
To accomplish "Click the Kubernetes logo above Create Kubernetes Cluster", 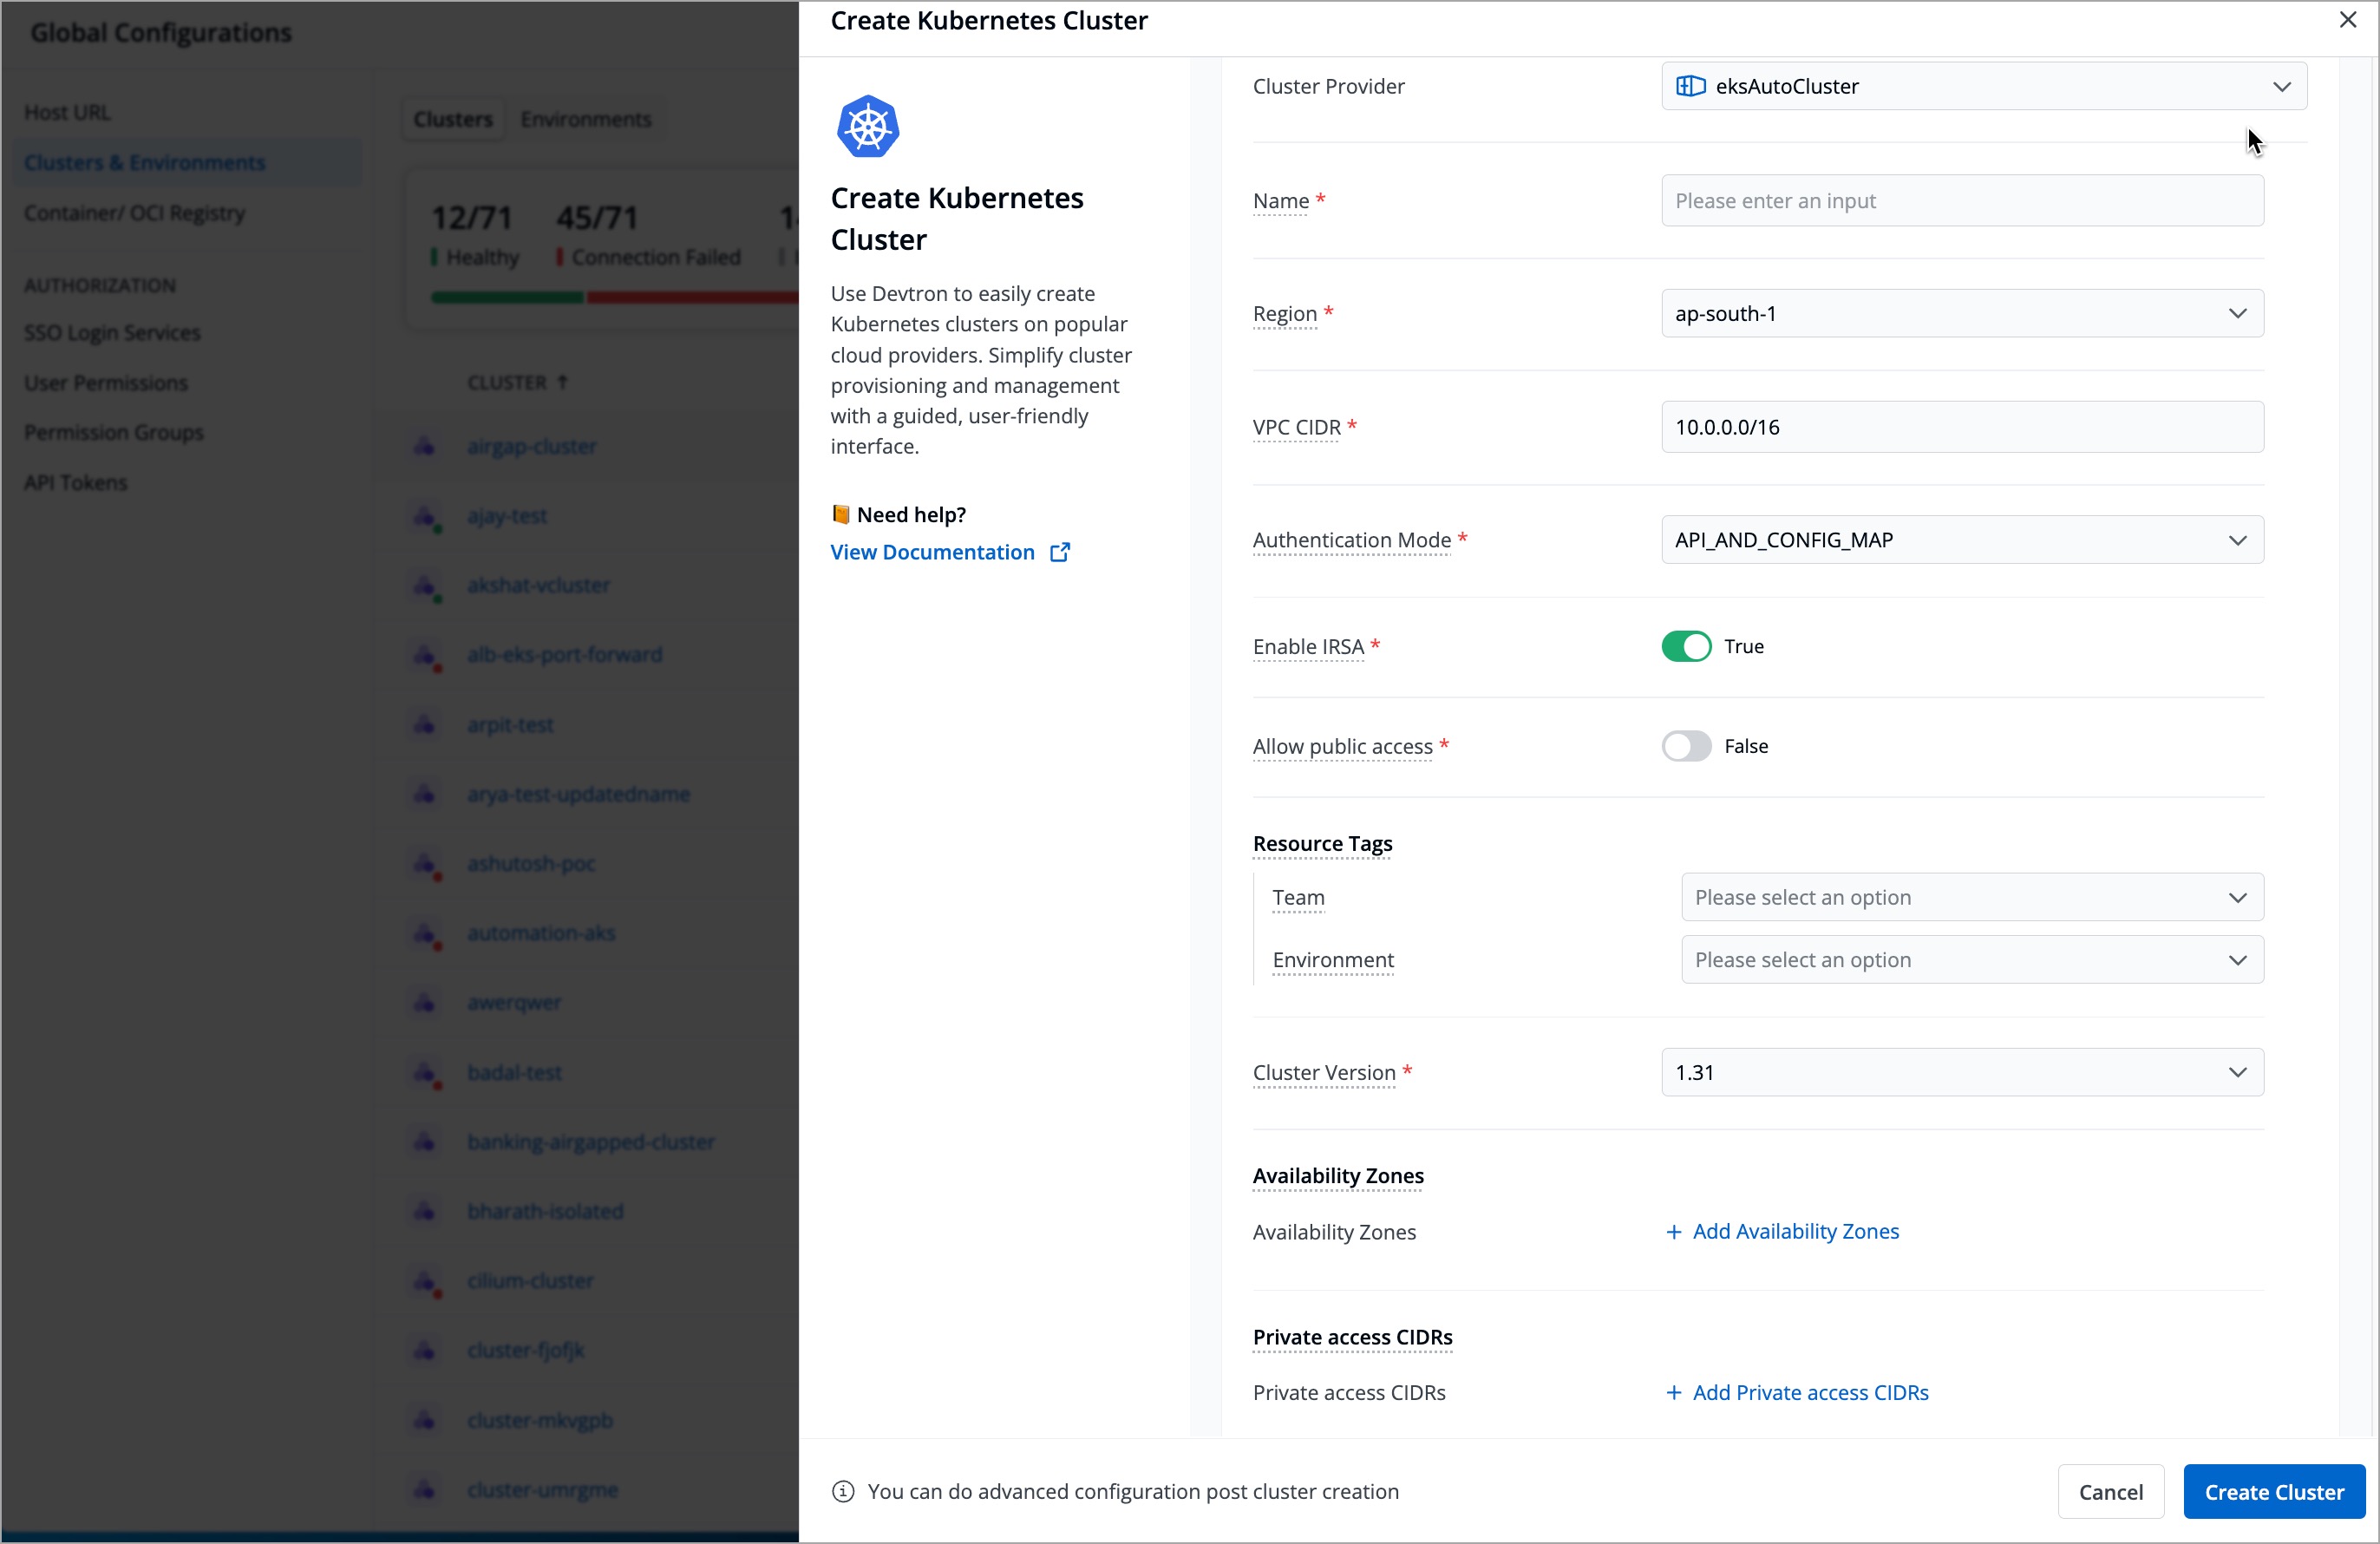I will coord(868,126).
